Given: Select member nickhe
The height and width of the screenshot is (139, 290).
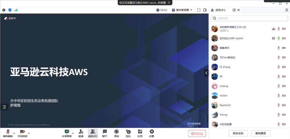Looking at the screenshot, I should (x=249, y=96).
